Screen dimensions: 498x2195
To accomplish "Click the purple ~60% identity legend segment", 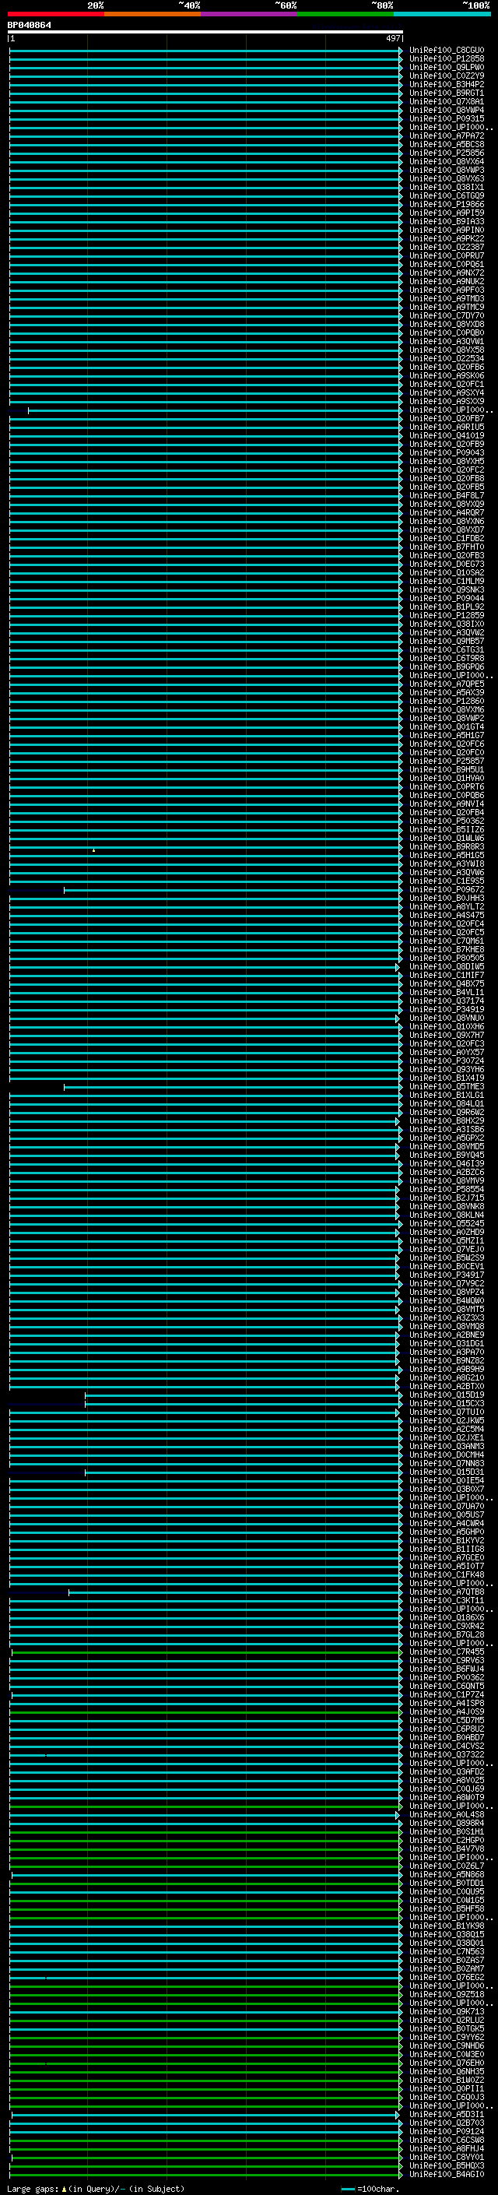I will click(x=250, y=14).
